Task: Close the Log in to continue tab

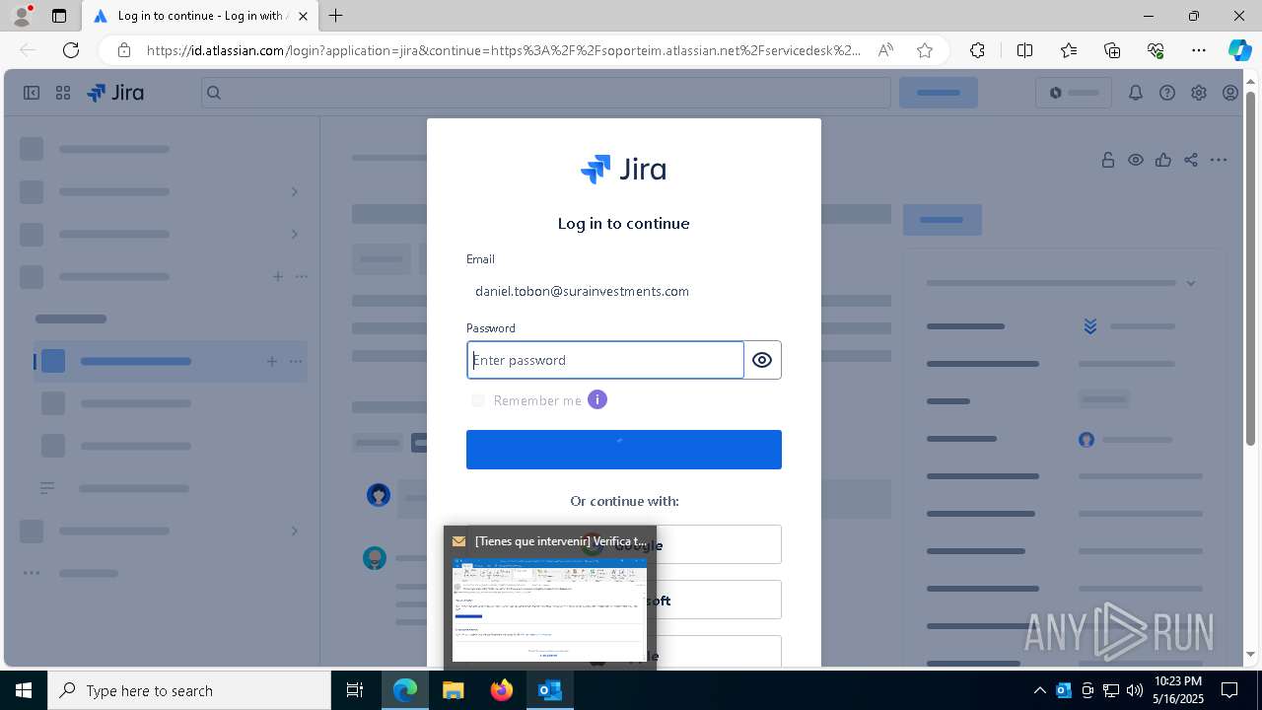Action: point(304,16)
